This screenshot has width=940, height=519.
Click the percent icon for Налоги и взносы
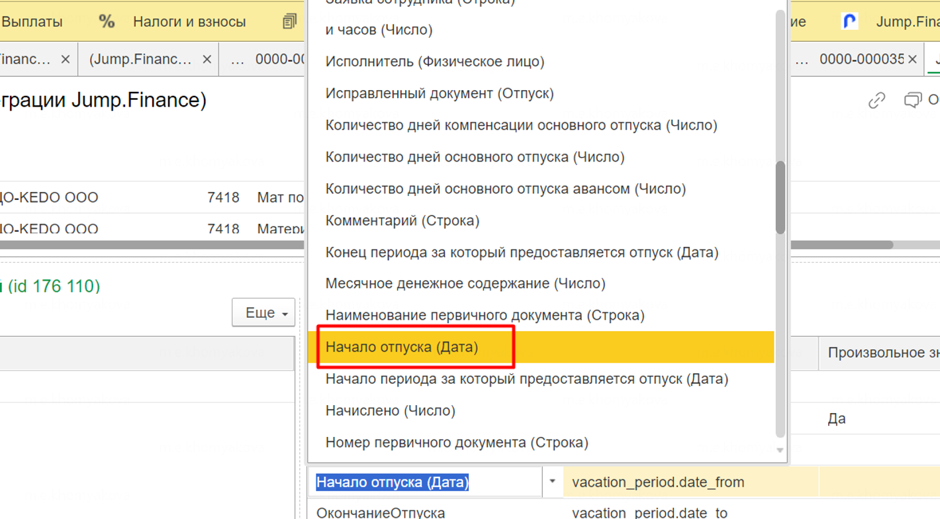[x=107, y=22]
